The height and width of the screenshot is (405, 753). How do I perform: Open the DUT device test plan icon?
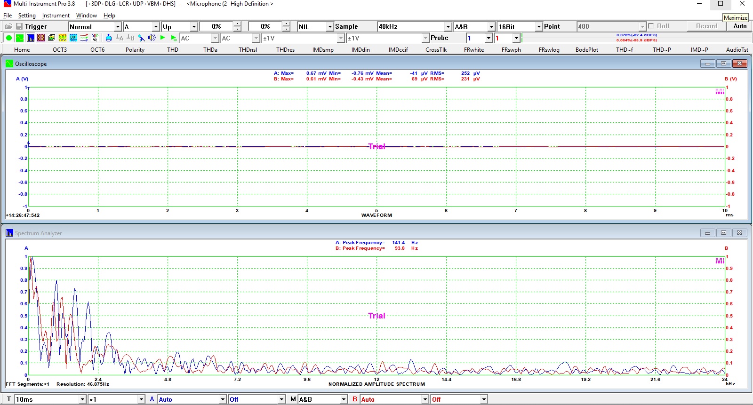73,38
